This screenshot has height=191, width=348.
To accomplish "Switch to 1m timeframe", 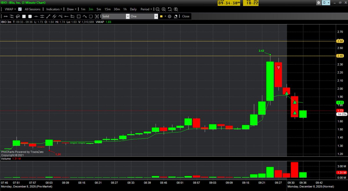I will [x=83, y=9].
